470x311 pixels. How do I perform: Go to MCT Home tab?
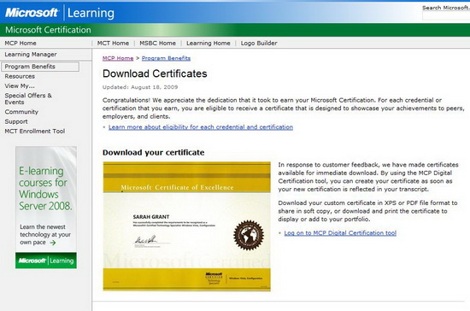[113, 43]
